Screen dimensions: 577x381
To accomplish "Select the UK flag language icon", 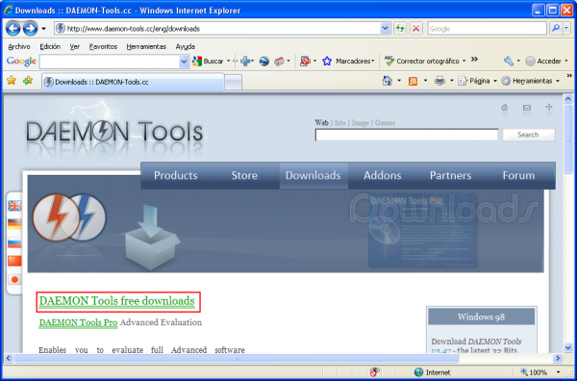I will pyautogui.click(x=14, y=205).
